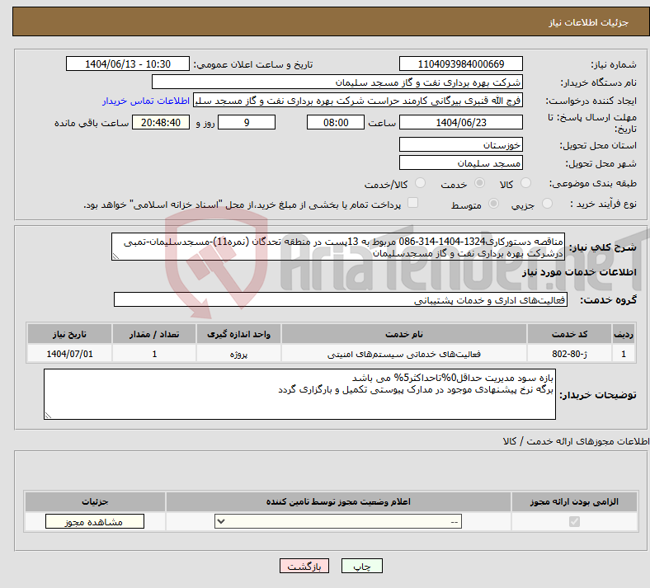The height and width of the screenshot is (588, 650).
Task: Click the remaining days field showing 9
Action: tap(247, 122)
